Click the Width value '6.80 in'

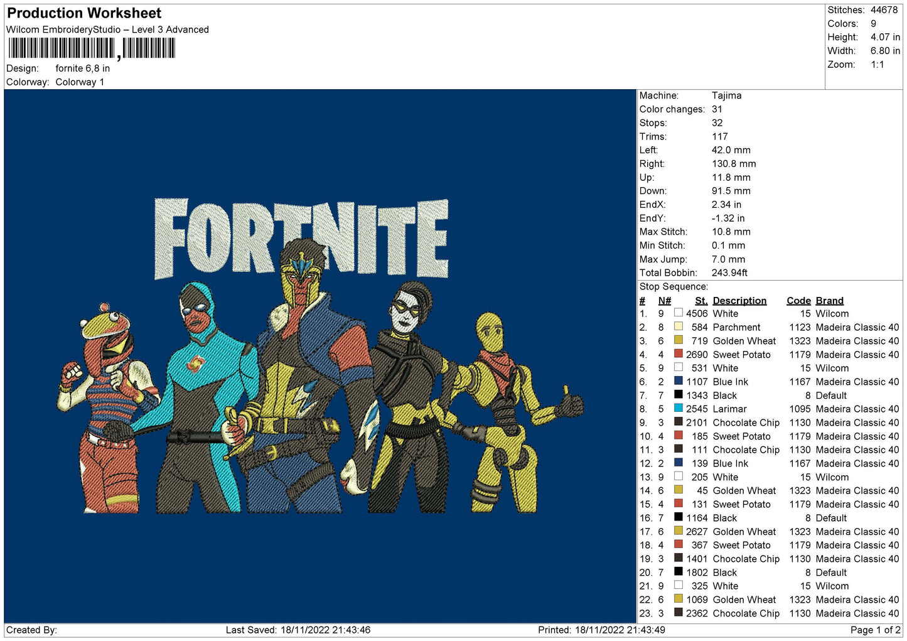885,51
